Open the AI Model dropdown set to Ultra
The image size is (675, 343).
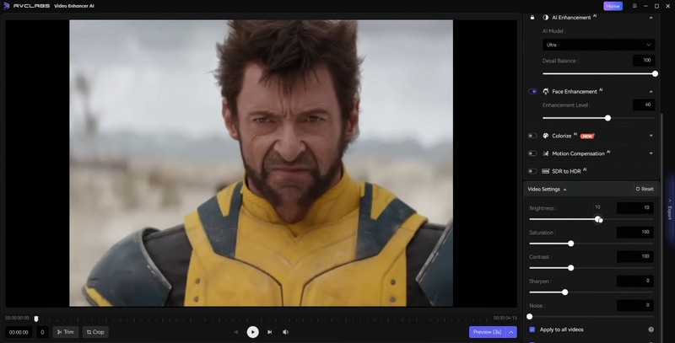coord(598,45)
